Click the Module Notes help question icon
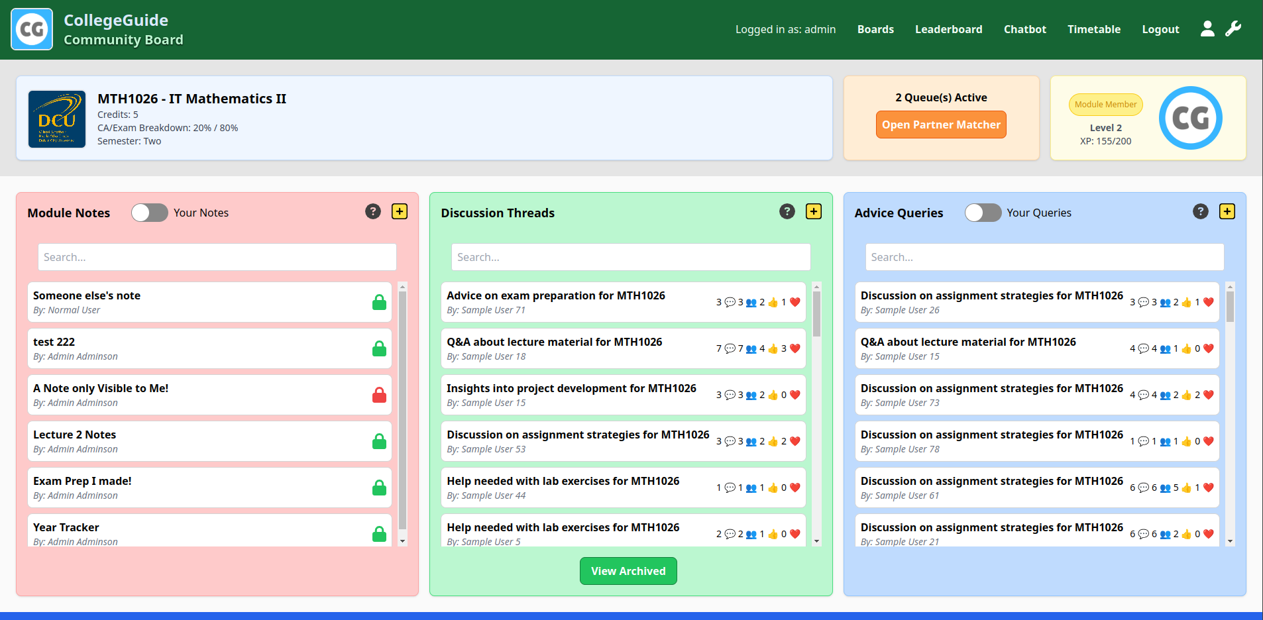Image resolution: width=1263 pixels, height=620 pixels. pos(373,211)
